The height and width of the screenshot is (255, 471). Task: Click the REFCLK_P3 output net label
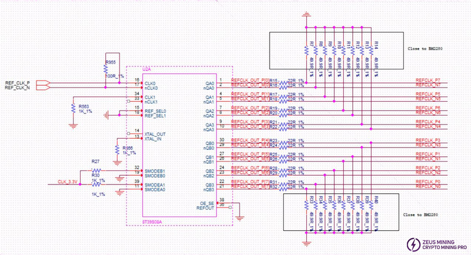click(x=428, y=140)
